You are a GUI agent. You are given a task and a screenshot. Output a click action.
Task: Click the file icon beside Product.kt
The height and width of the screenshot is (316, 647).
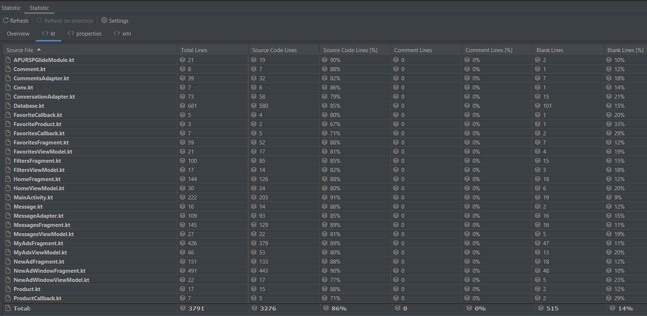(x=8, y=289)
